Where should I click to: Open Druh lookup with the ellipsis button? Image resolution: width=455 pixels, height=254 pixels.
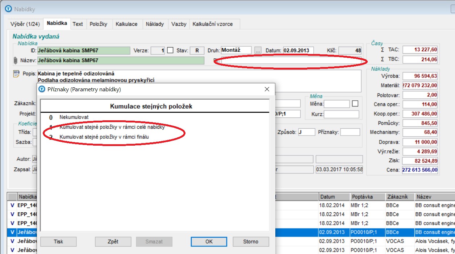coord(258,50)
